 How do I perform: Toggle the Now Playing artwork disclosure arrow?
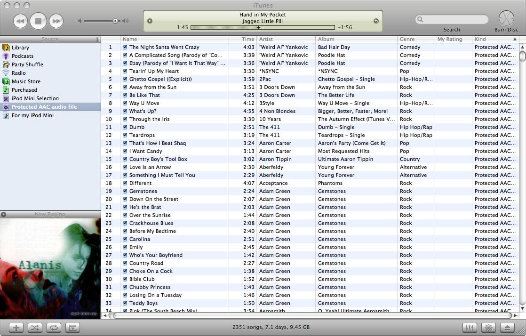3,214
